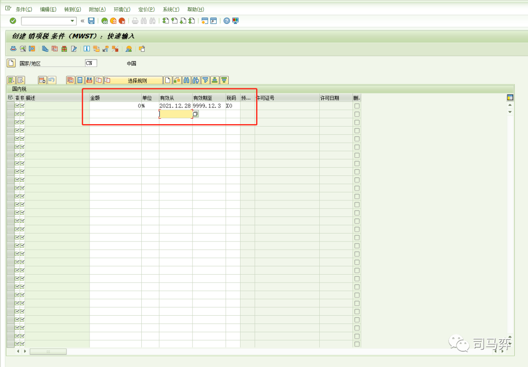Viewport: 528px width, 367px height.
Task: Click the 金额 column header
Action: pyautogui.click(x=115, y=98)
